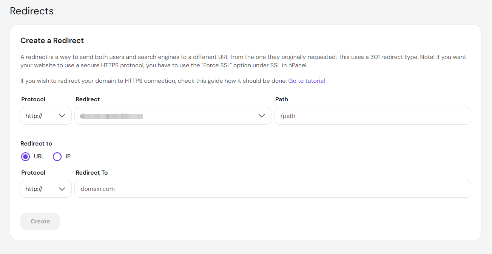Click the "Redirect To" field label above domain.com
Image resolution: width=492 pixels, height=254 pixels.
(x=92, y=173)
